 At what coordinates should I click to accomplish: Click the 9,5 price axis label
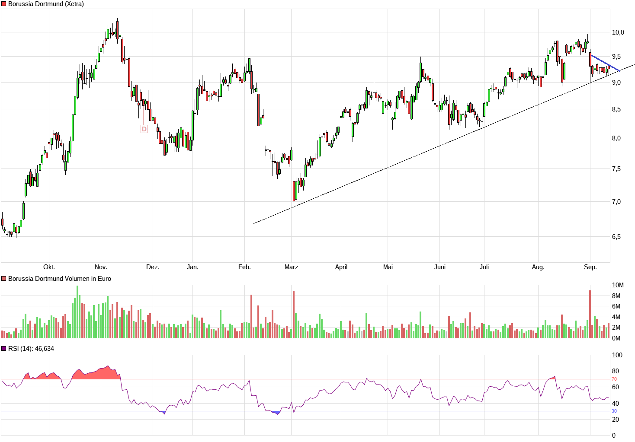tap(616, 57)
